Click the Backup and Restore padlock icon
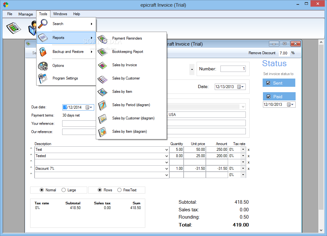 click(x=43, y=52)
